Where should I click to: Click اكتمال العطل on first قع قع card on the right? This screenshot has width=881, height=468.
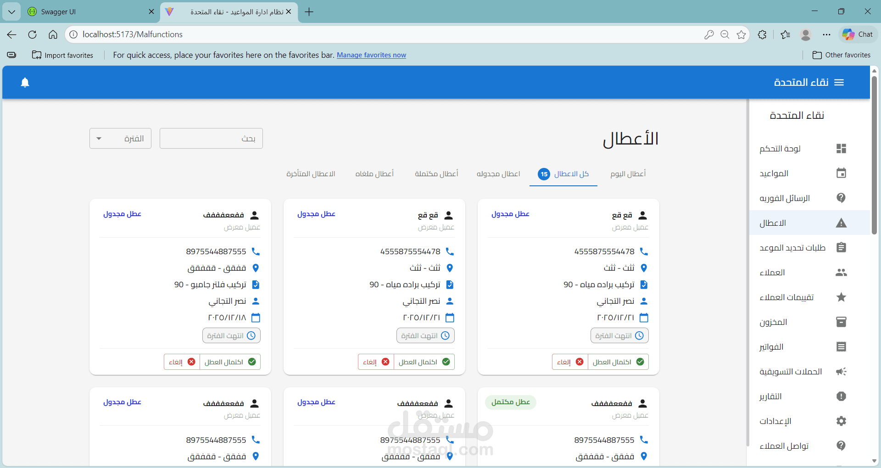tap(619, 362)
